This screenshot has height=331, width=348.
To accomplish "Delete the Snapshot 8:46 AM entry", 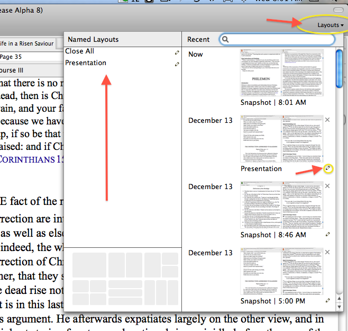I will pos(327,186).
